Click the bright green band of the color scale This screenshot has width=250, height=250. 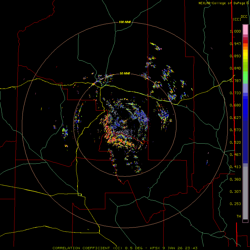pyautogui.click(x=245, y=76)
